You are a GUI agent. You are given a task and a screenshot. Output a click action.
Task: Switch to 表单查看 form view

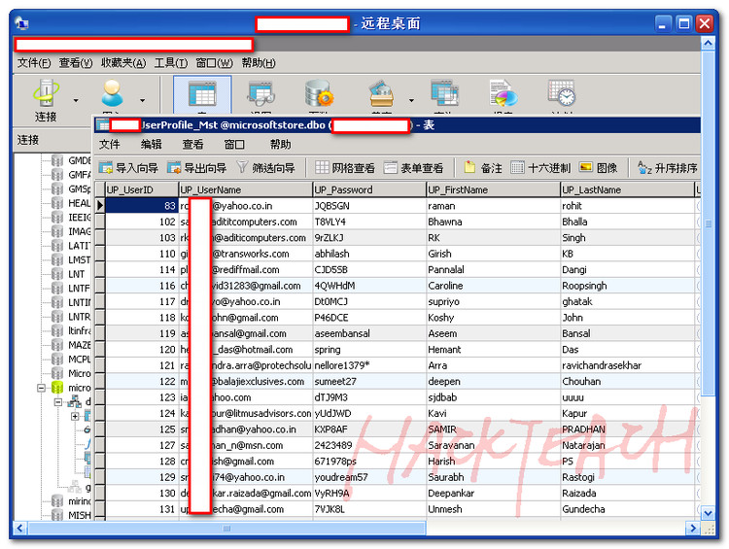(x=414, y=168)
